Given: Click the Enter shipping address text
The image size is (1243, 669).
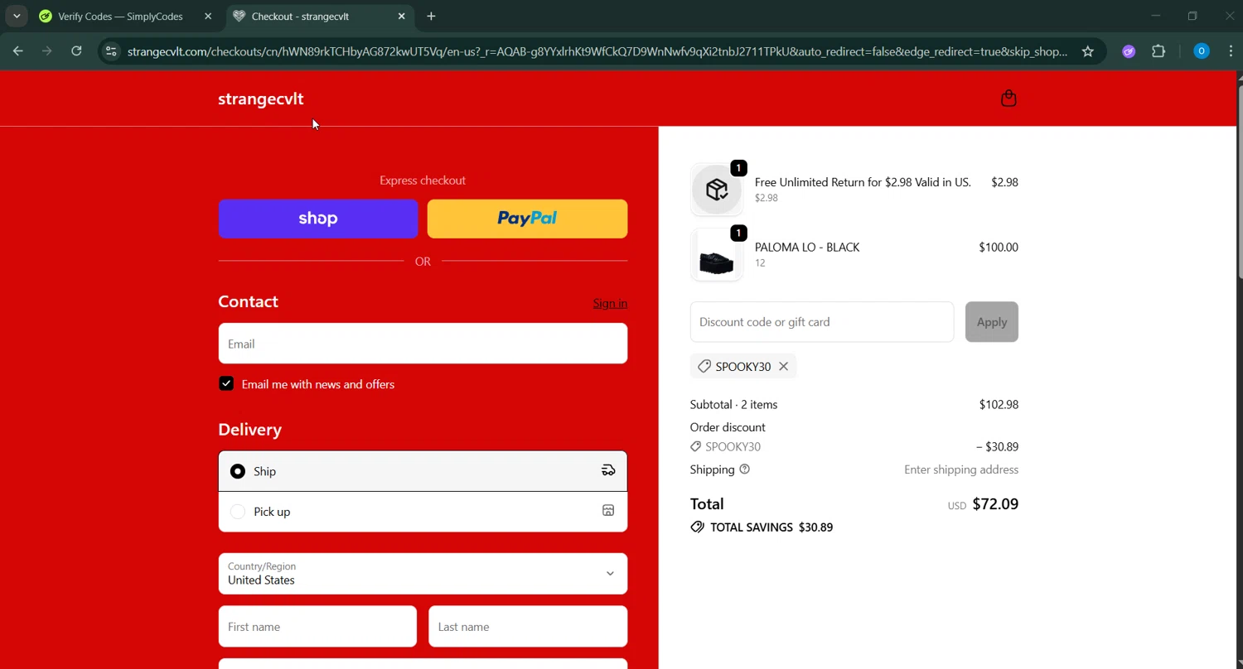Looking at the screenshot, I should click(x=961, y=469).
